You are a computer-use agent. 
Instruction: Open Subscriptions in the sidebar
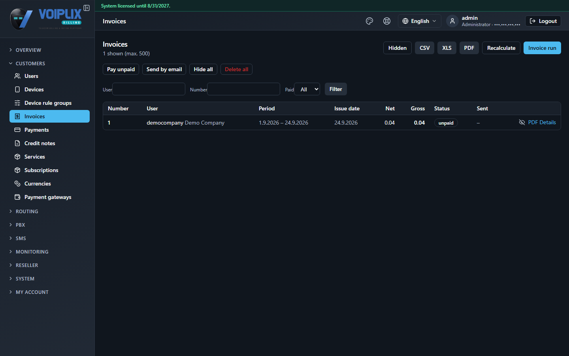click(49, 170)
